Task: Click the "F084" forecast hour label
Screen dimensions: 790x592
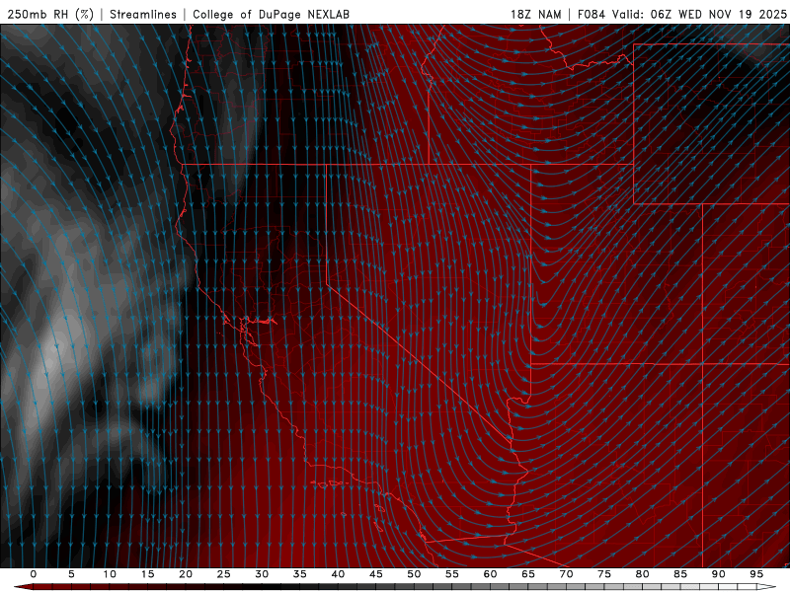Action: 591,14
